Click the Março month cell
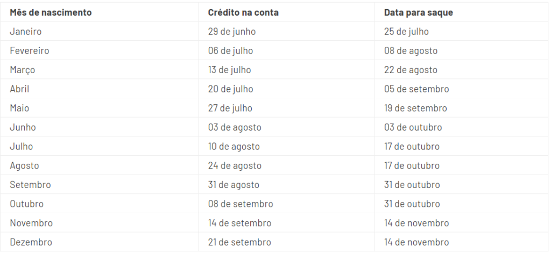This screenshot has width=551, height=253. click(23, 70)
